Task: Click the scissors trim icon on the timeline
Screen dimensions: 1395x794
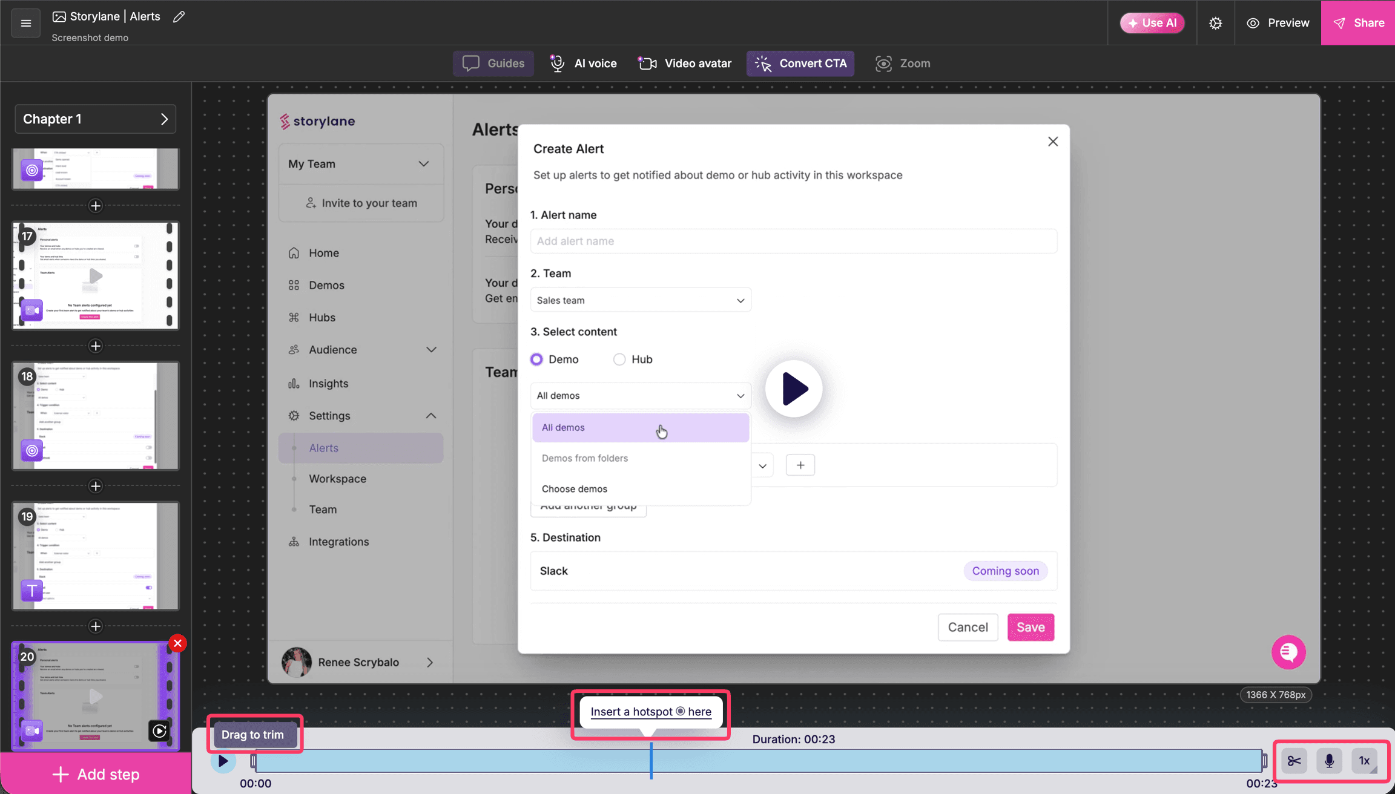Action: [x=1293, y=761]
